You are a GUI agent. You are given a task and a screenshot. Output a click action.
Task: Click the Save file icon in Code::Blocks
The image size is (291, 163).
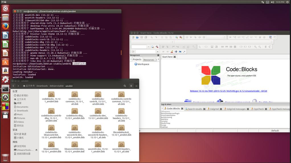pyautogui.click(x=142, y=37)
